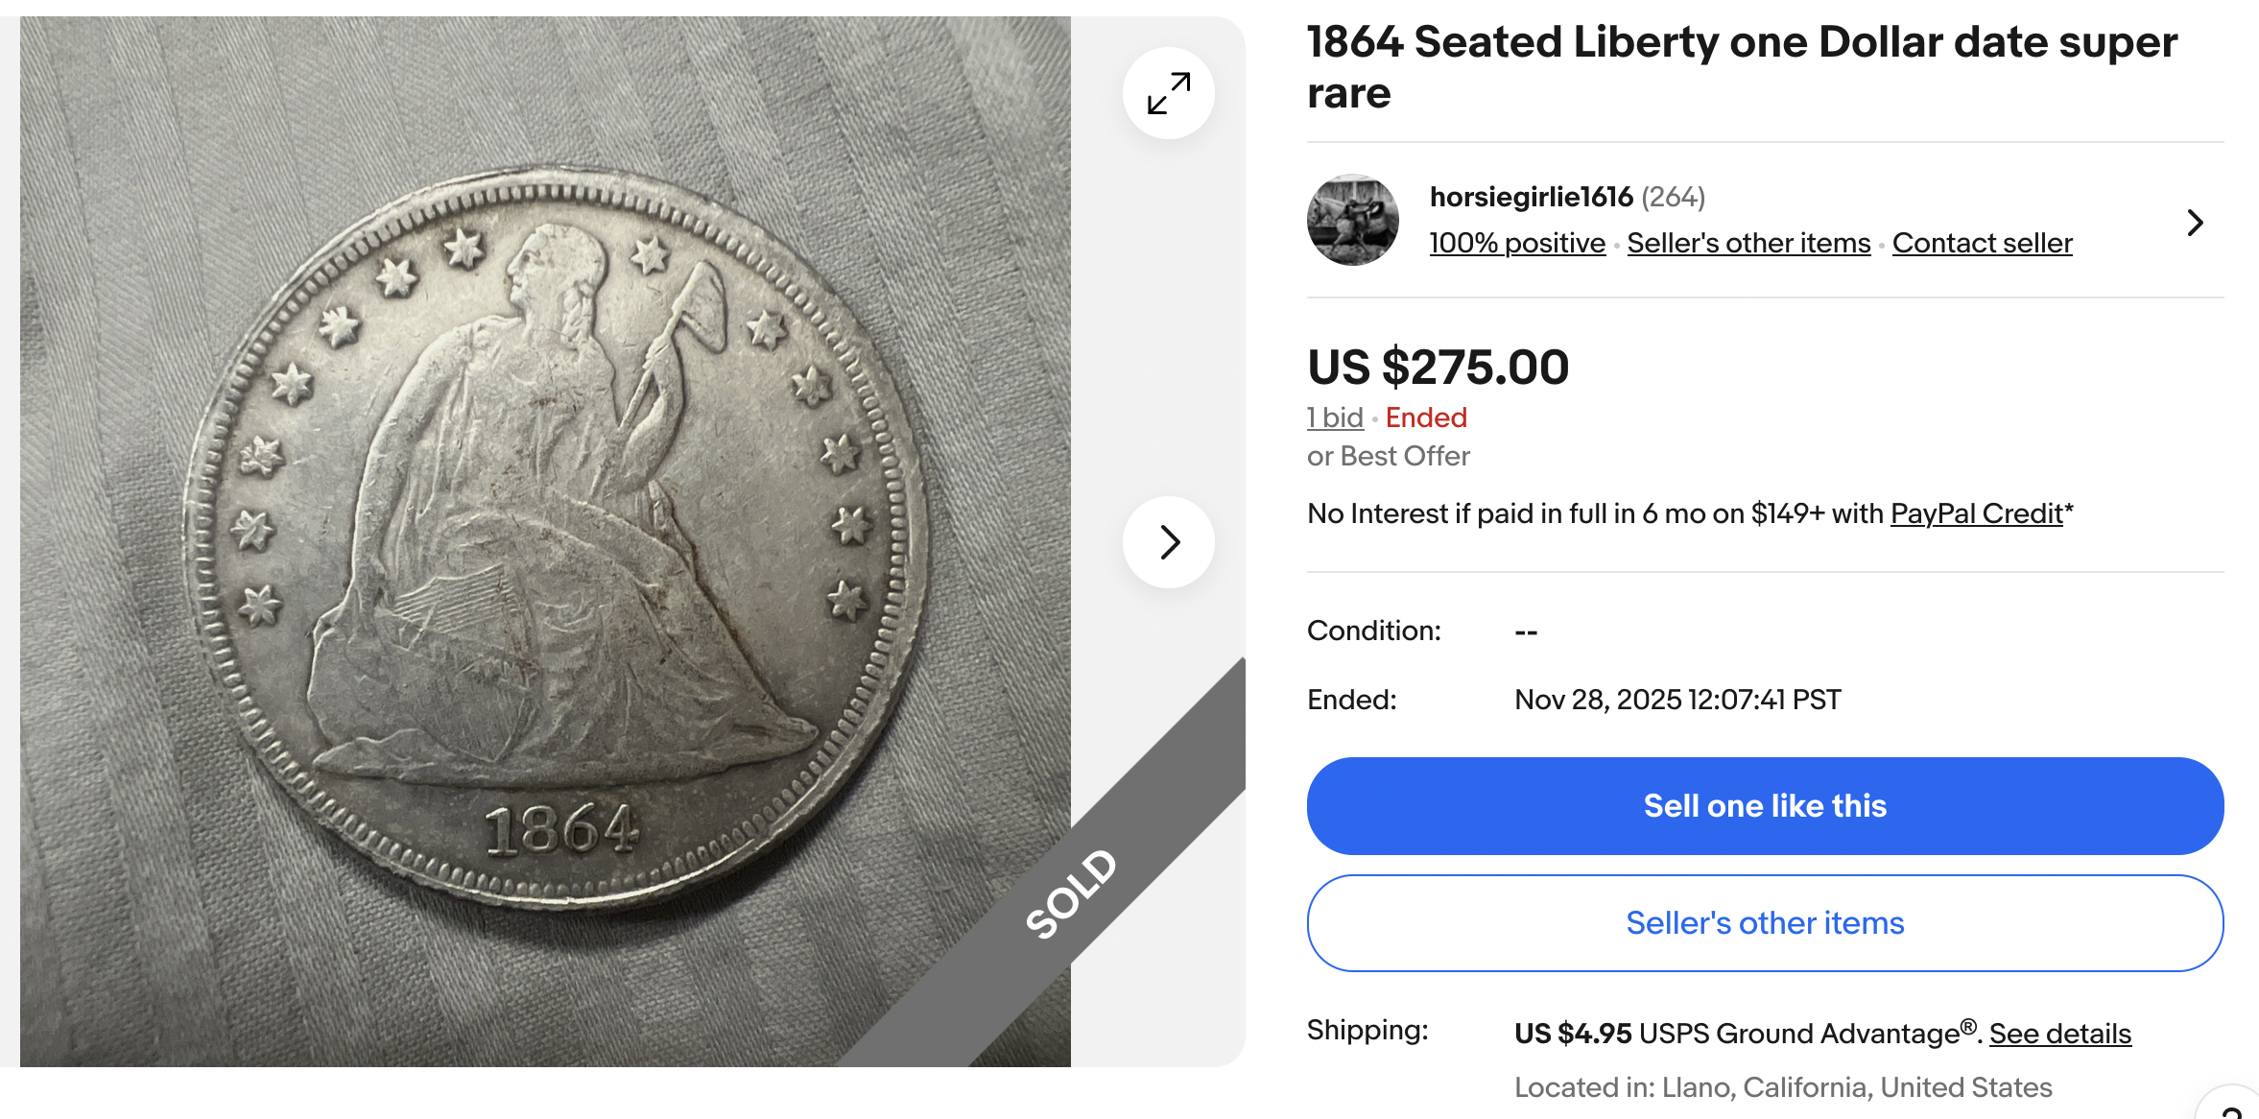Screen dimensions: 2259x1119
Task: Open seller horsiegirlie1616's profile picture
Action: coord(1352,220)
